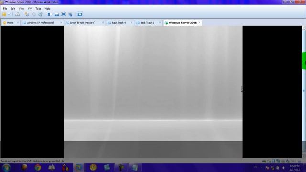The height and width of the screenshot is (172, 306).
Task: Expand the power options dropdown arrow
Action: point(9,14)
